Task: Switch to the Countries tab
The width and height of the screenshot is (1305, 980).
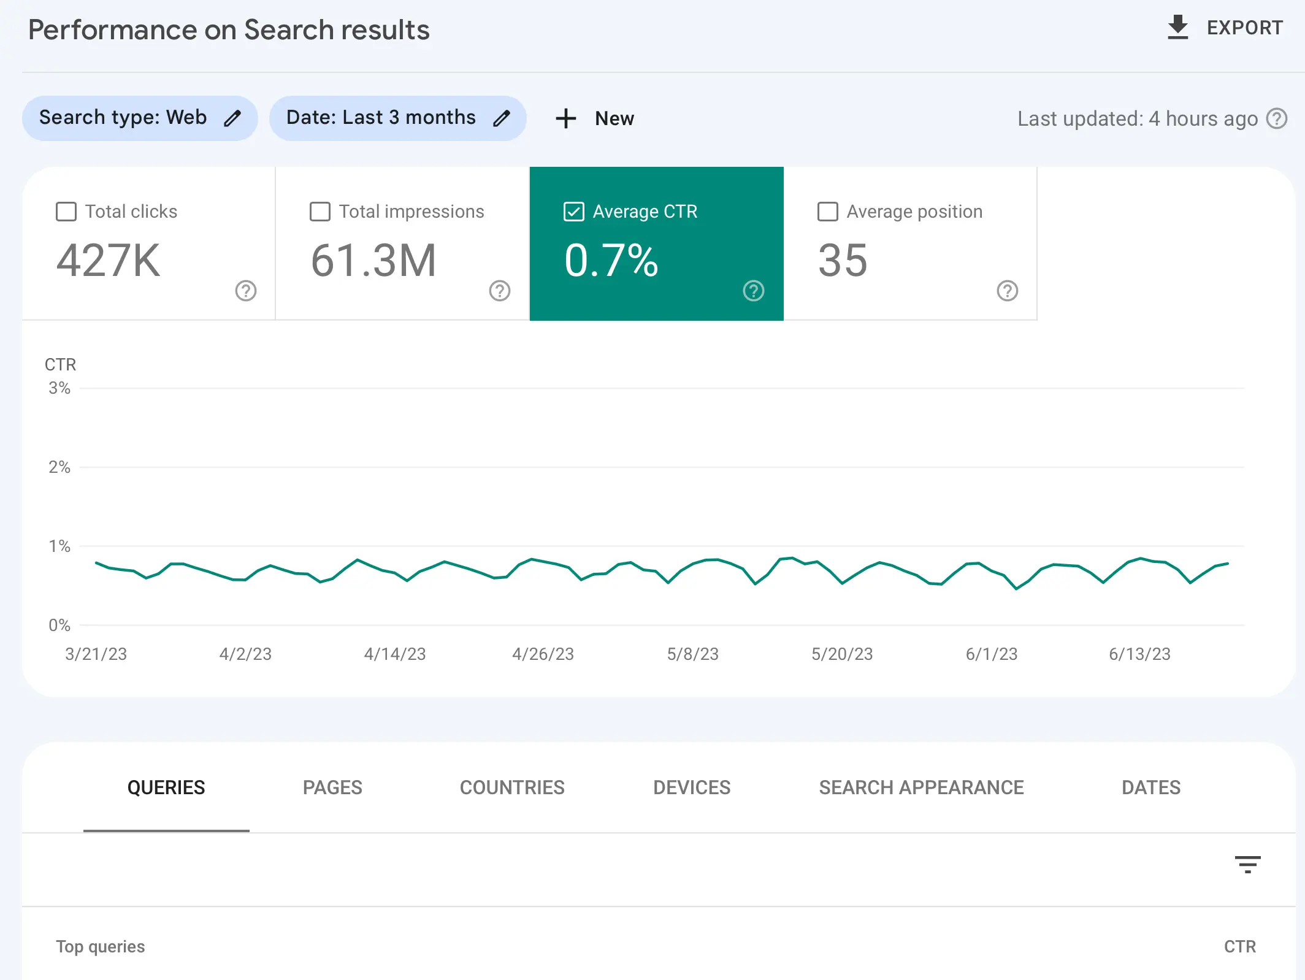Action: pos(512,787)
